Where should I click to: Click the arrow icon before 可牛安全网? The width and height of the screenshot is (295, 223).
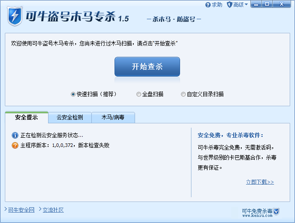pyautogui.click(x=6, y=209)
